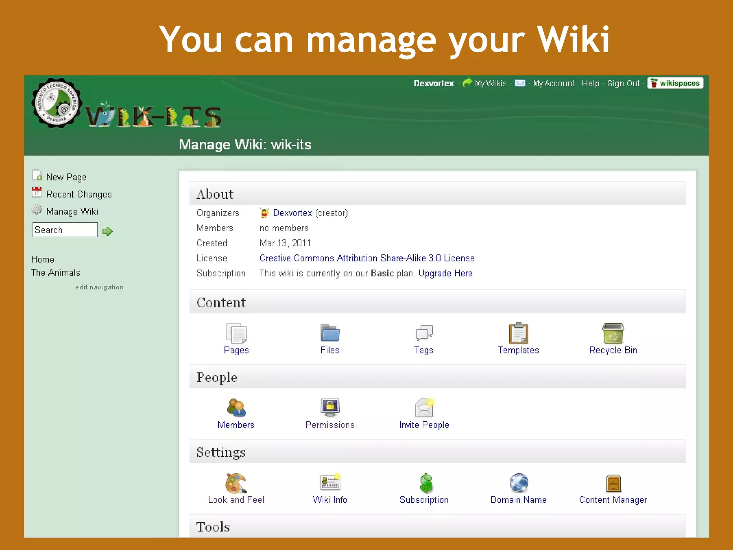Click the 'Manage Wiki: wik-its' heading
Viewport: 733px width, 550px height.
(x=245, y=145)
